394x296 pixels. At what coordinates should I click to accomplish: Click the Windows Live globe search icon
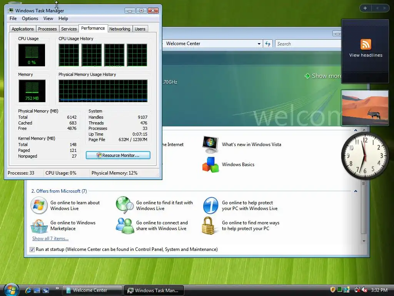click(125, 205)
